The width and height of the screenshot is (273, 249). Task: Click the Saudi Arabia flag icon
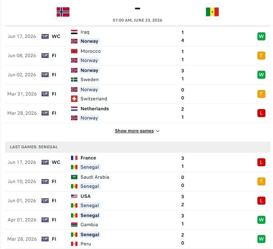(74, 177)
